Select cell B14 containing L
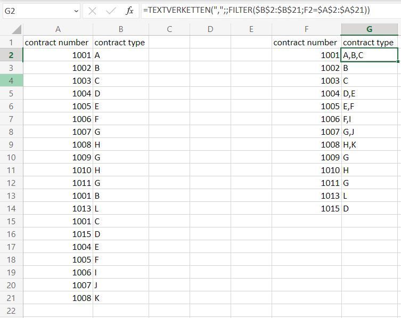The image size is (401, 318). point(121,208)
